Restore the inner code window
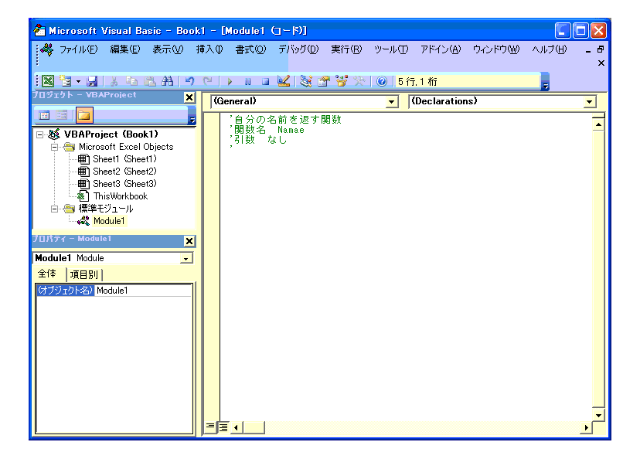640x459 pixels. click(601, 49)
